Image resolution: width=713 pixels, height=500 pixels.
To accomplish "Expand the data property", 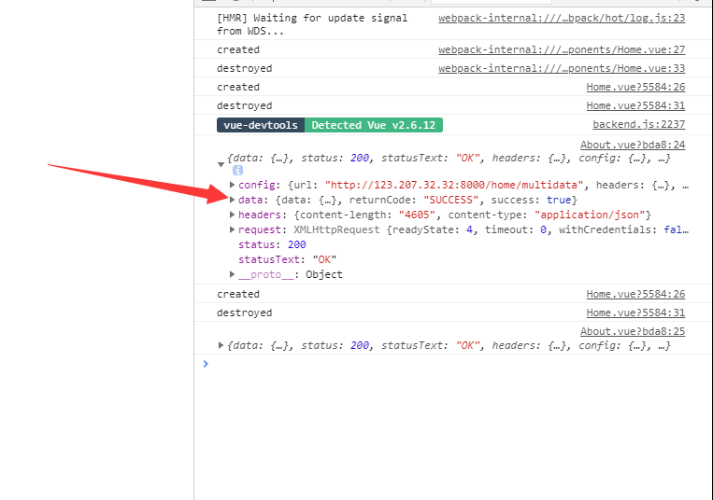I will click(232, 200).
